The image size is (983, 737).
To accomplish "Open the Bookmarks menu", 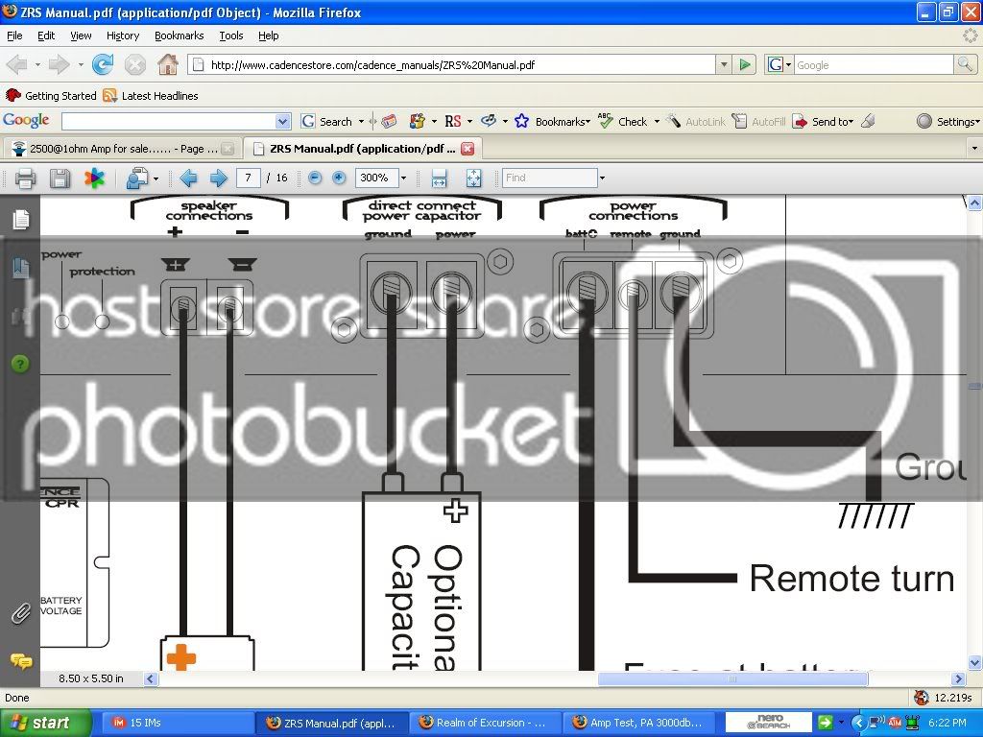I will pyautogui.click(x=180, y=36).
